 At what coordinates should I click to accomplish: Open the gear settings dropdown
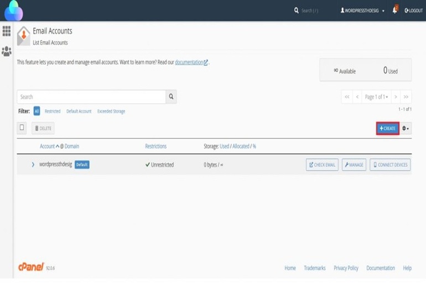pyautogui.click(x=406, y=129)
